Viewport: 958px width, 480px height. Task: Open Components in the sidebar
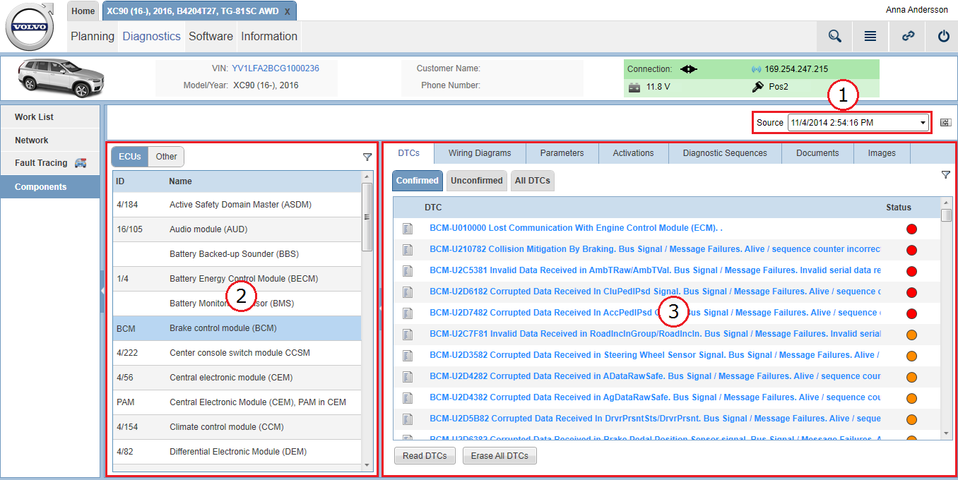[50, 187]
